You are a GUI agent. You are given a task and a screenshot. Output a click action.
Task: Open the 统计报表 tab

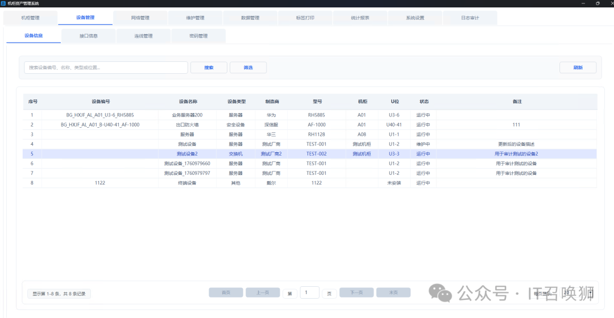click(x=360, y=18)
